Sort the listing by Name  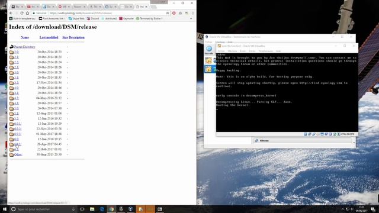coord(25,37)
